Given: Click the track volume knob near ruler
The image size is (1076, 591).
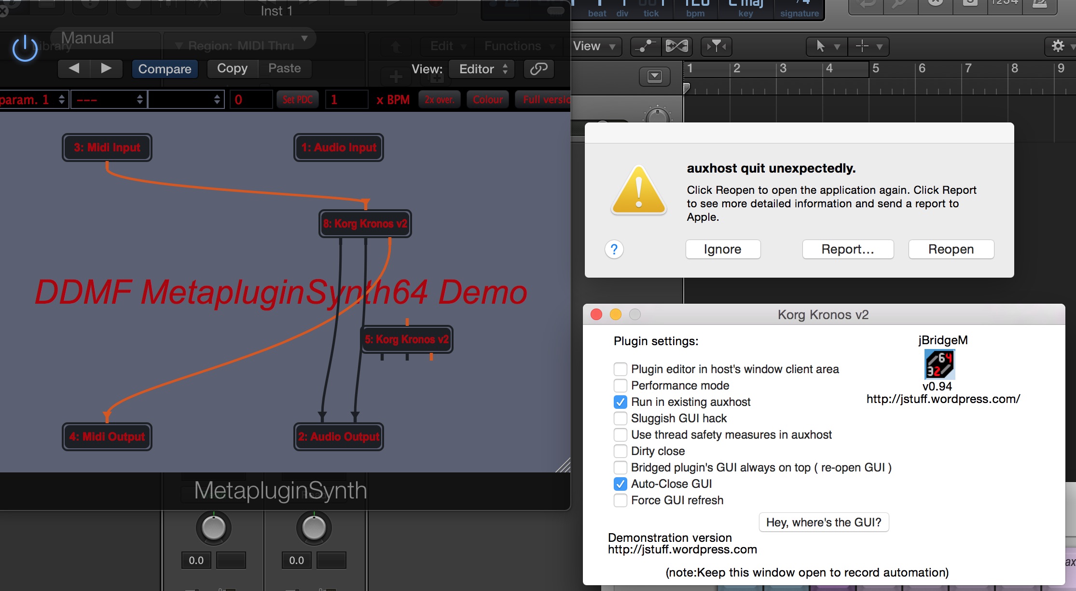Looking at the screenshot, I should 657,116.
